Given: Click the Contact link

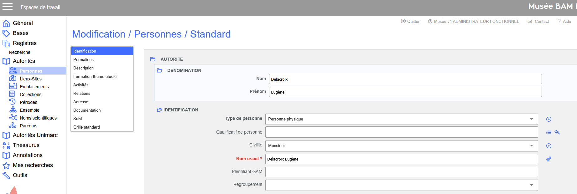Looking at the screenshot, I should [x=538, y=21].
